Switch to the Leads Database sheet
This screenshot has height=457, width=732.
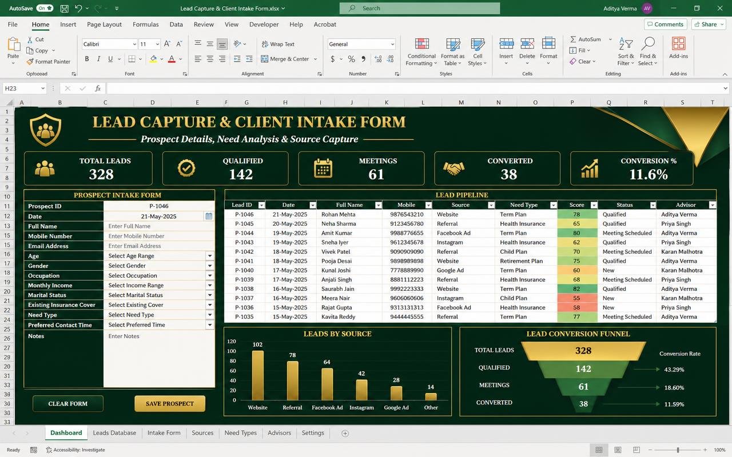[114, 433]
